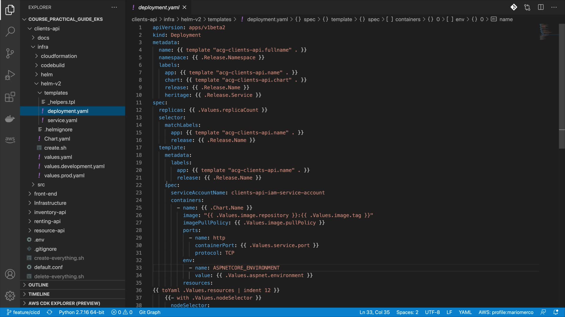This screenshot has width=565, height=317.
Task: Select the deployment.yaml editor tab
Action: pyautogui.click(x=159, y=7)
